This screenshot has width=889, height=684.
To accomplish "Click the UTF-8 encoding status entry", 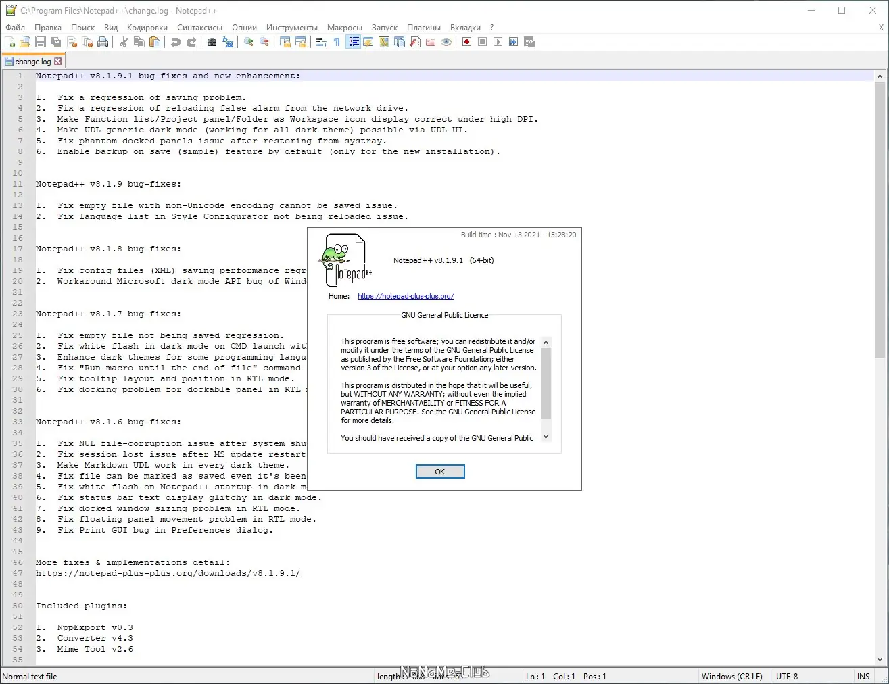I will click(x=787, y=676).
